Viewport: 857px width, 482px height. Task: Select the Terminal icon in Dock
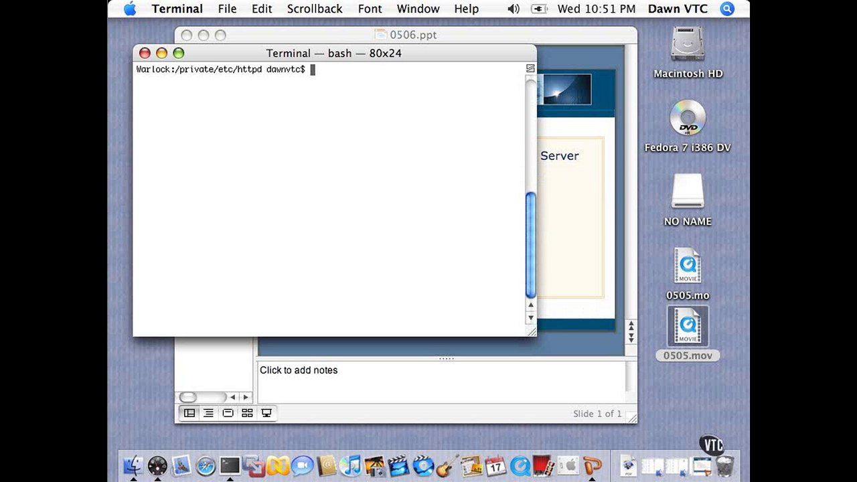click(x=230, y=465)
